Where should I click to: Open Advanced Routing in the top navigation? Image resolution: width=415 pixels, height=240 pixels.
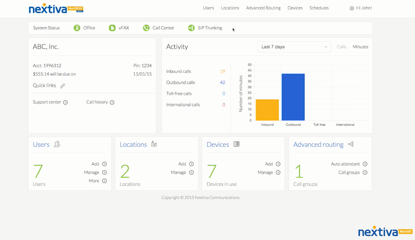pos(263,8)
